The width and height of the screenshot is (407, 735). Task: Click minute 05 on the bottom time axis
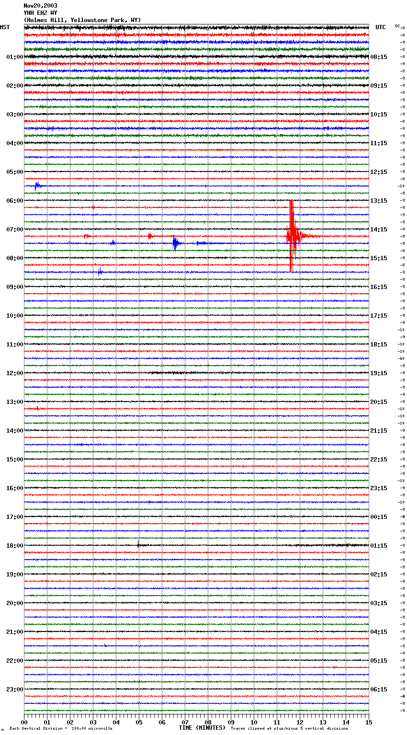click(x=139, y=722)
